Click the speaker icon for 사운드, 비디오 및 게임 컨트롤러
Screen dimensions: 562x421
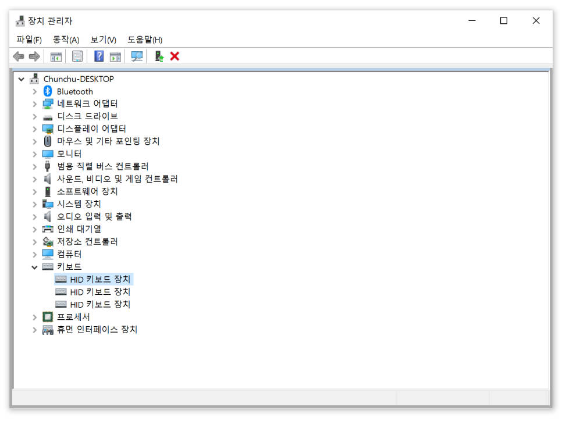coord(47,179)
